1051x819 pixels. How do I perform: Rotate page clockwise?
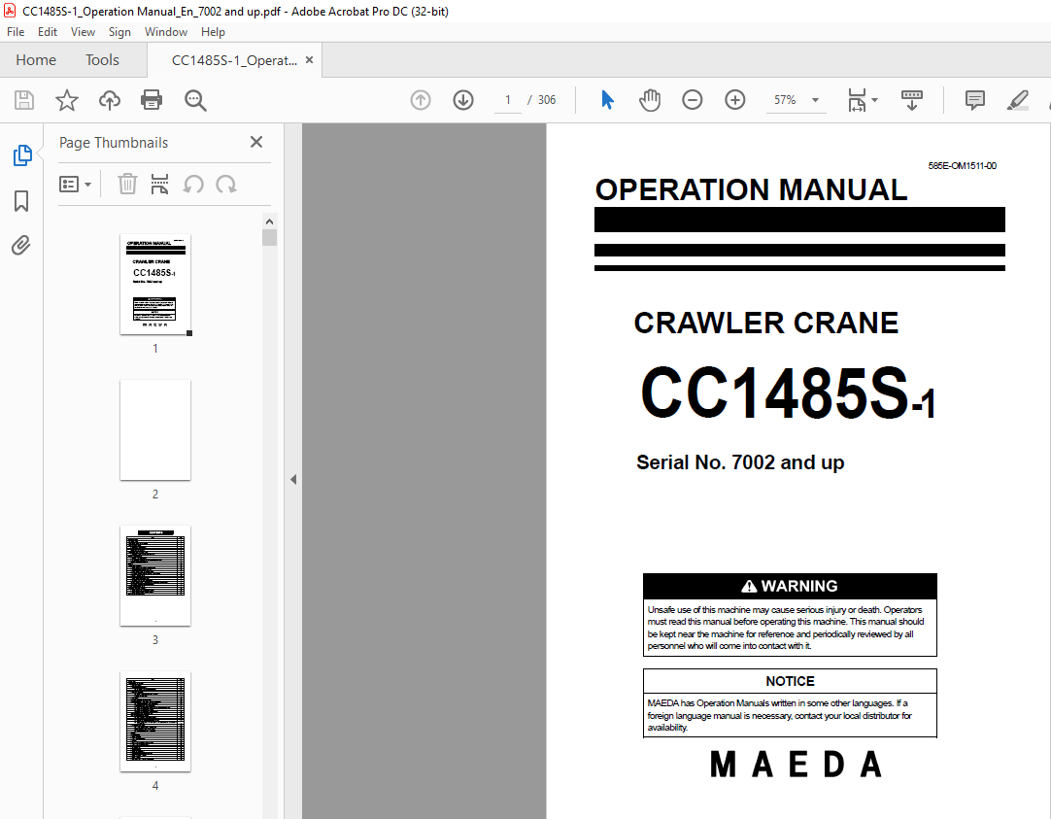pyautogui.click(x=226, y=184)
